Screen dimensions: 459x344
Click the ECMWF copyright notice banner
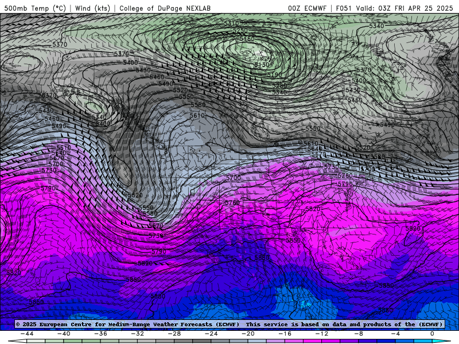(x=229, y=324)
